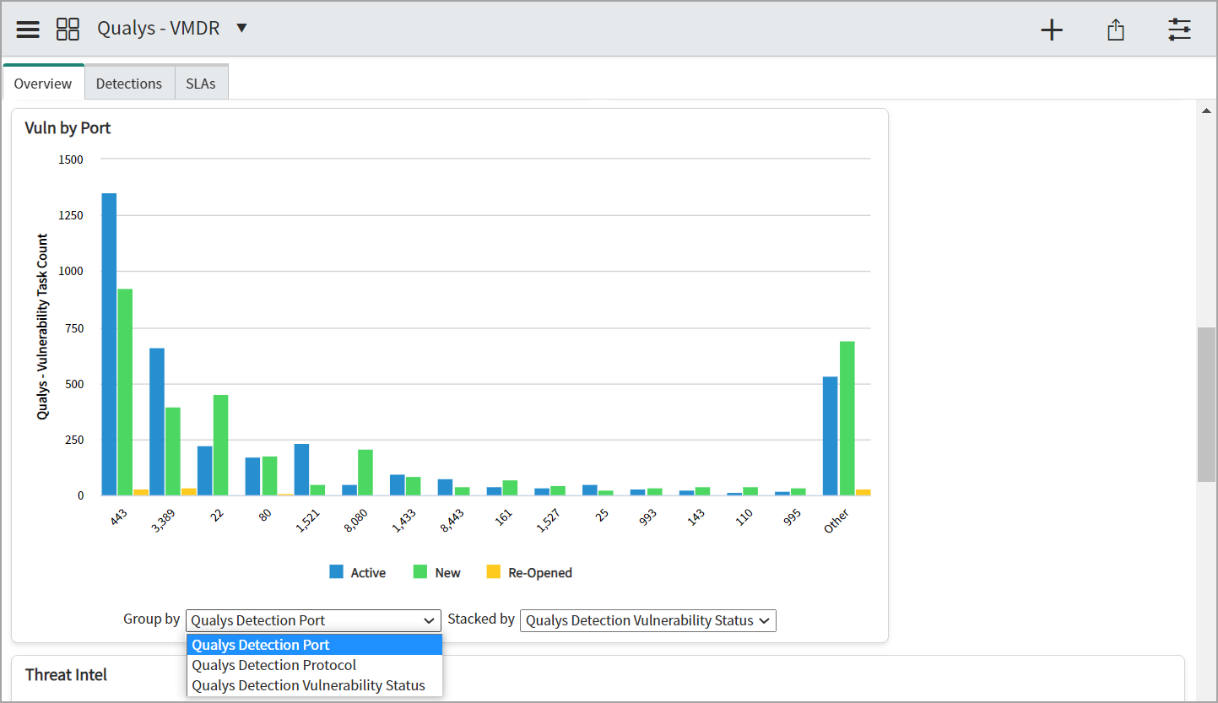
Task: Click the plus icon to add widget
Action: pyautogui.click(x=1051, y=30)
